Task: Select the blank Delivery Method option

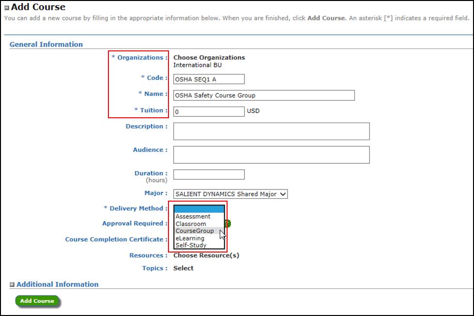Action: [199, 209]
